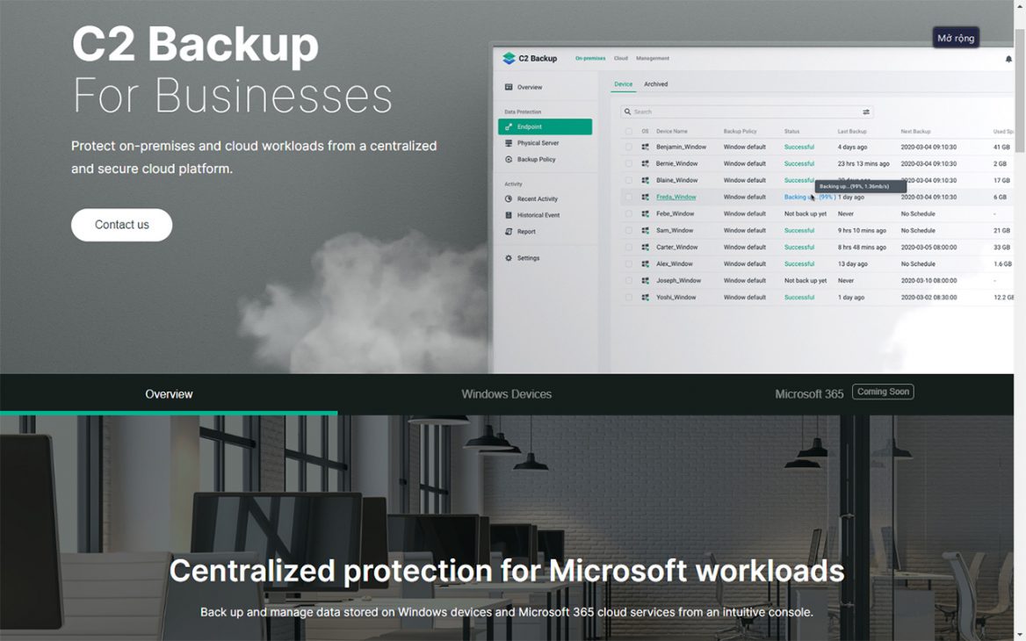The height and width of the screenshot is (641, 1026).
Task: Click the Settings gear icon in the sidebar
Action: click(x=509, y=257)
